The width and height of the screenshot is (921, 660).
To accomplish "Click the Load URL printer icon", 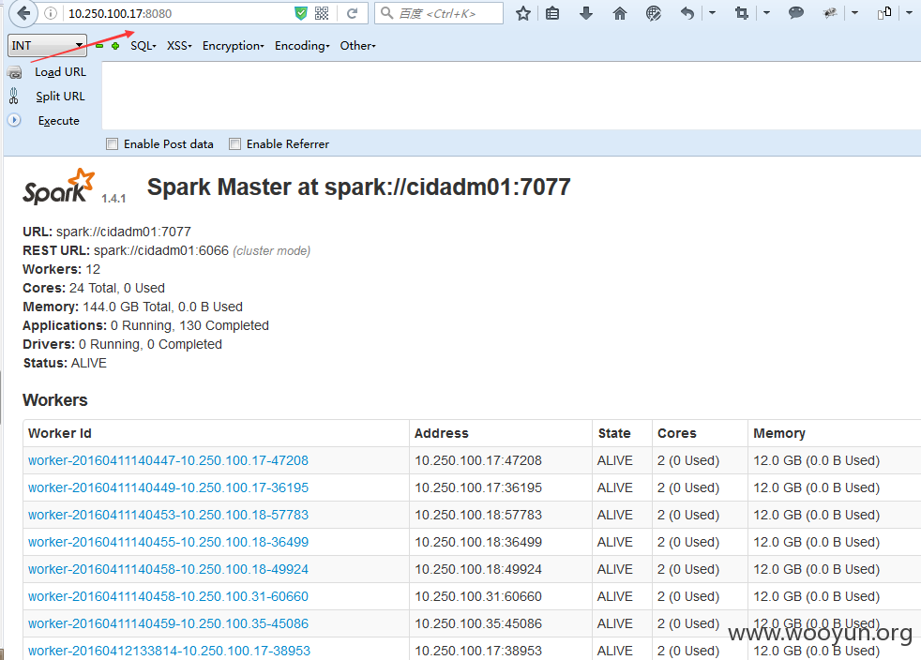I will [15, 73].
